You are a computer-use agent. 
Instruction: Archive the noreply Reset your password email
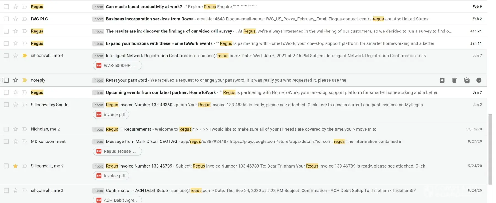pyautogui.click(x=442, y=80)
